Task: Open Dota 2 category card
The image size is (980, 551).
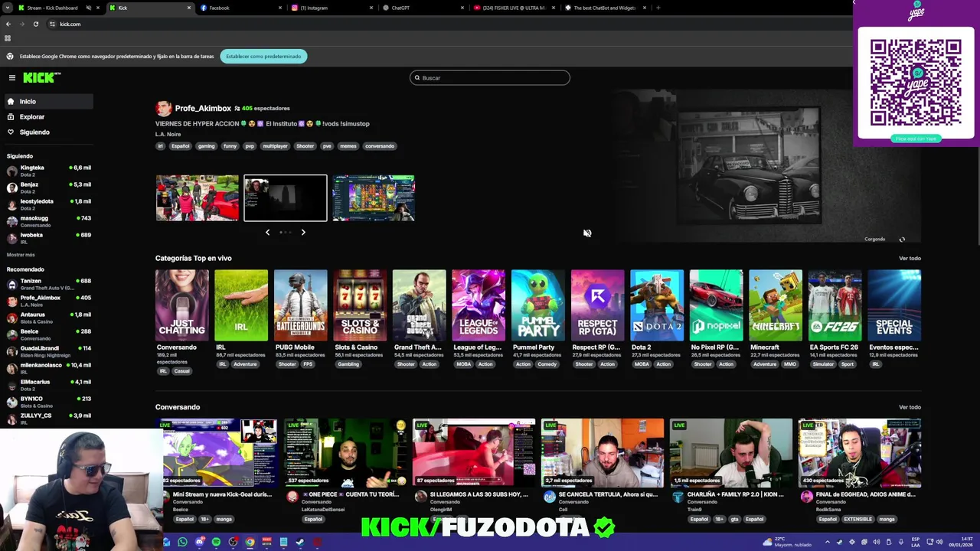Action: [x=656, y=305]
